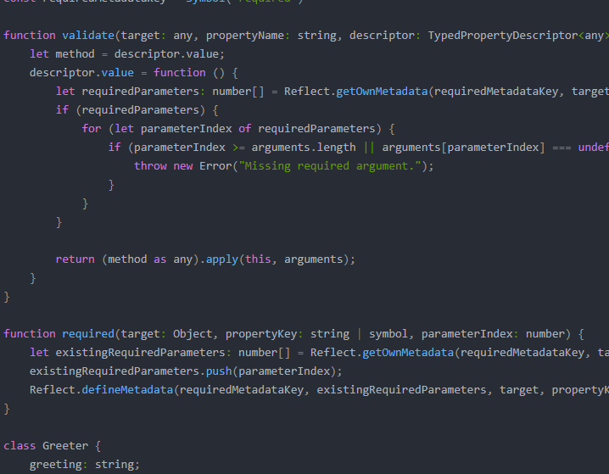Click the === operator
The width and height of the screenshot is (609, 474).
coord(562,148)
